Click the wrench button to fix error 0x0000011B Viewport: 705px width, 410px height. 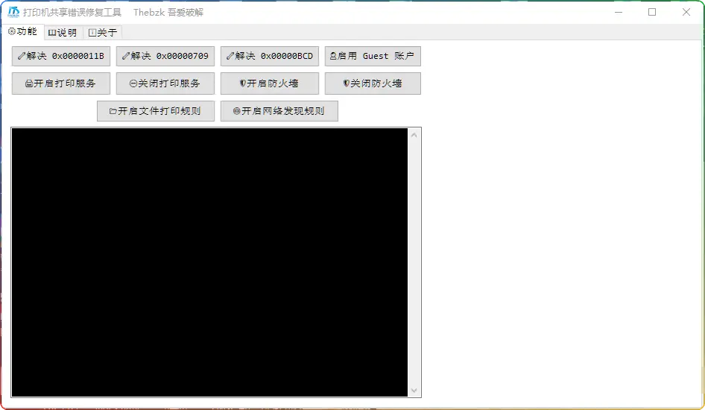(x=61, y=56)
